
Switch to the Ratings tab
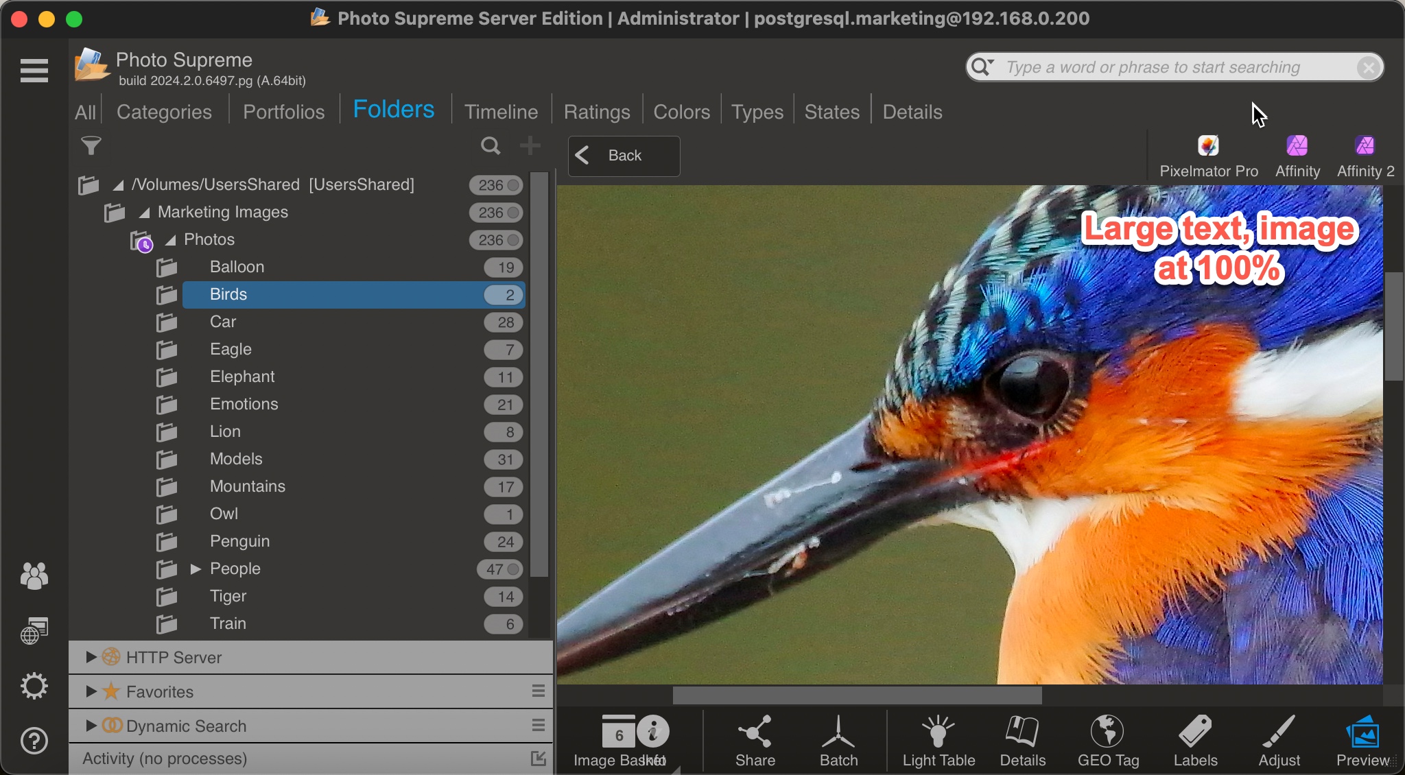point(597,112)
